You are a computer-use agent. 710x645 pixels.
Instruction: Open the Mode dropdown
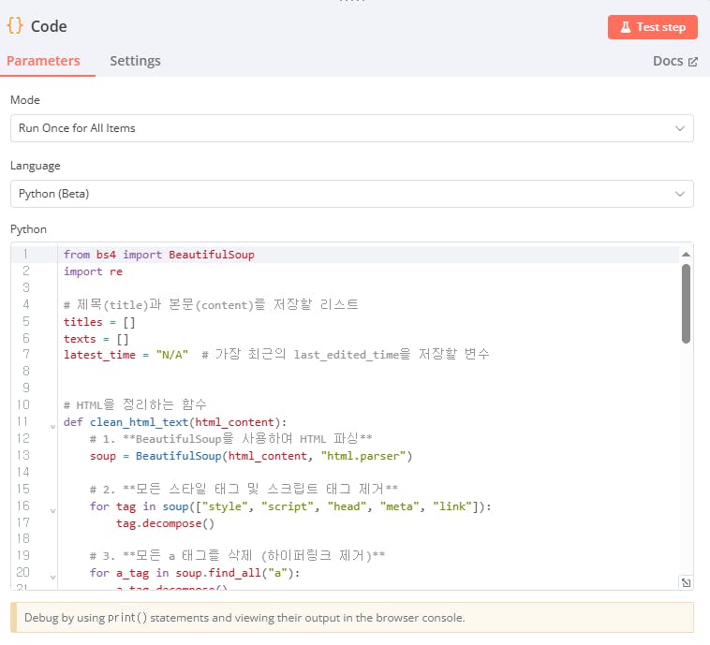pos(351,127)
